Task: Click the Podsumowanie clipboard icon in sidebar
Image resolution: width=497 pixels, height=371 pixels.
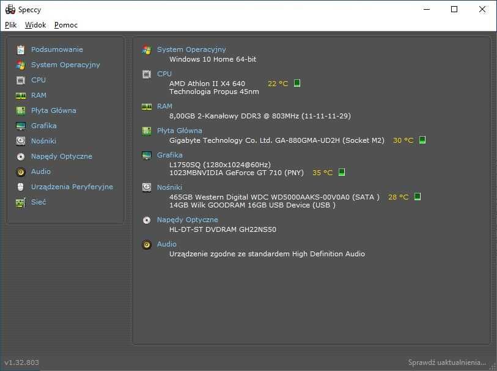Action: [x=21, y=49]
